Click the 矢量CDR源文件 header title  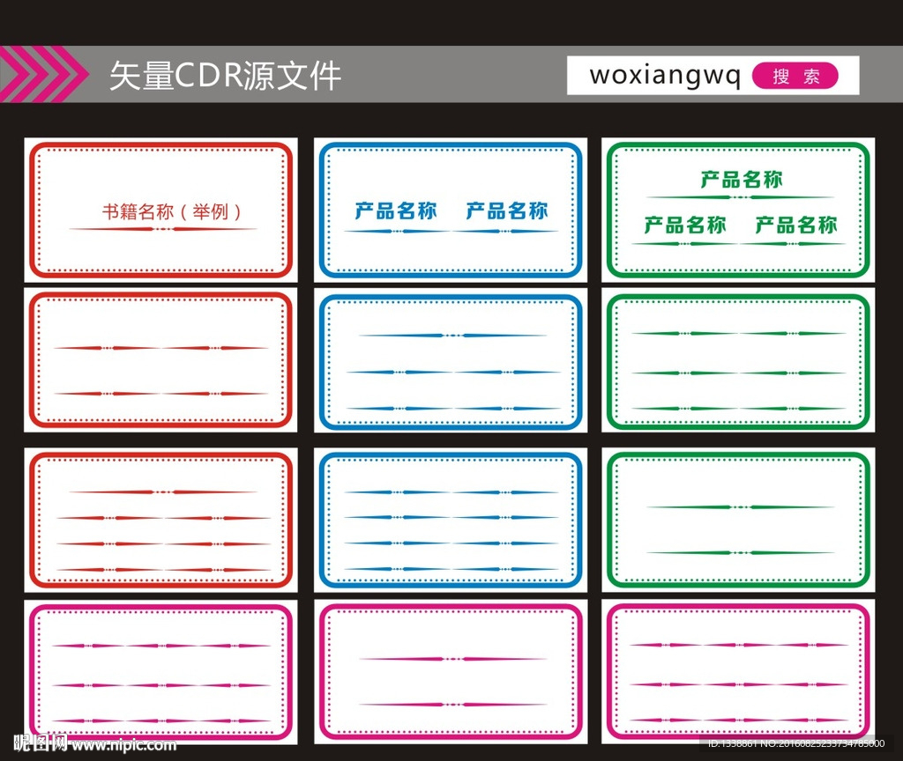point(225,76)
